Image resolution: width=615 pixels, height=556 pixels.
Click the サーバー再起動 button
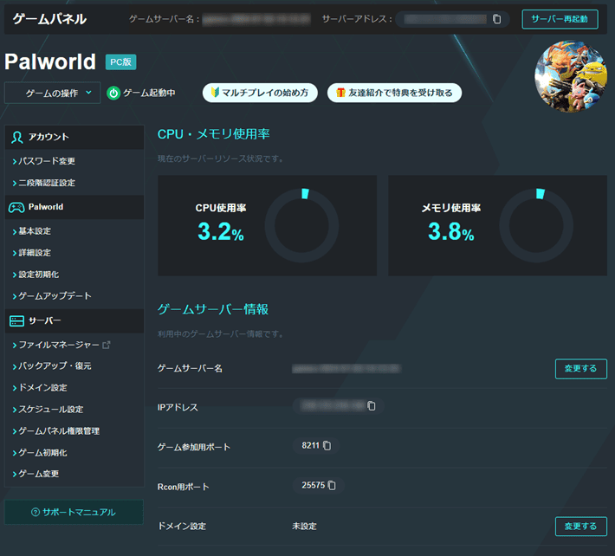[x=560, y=19]
